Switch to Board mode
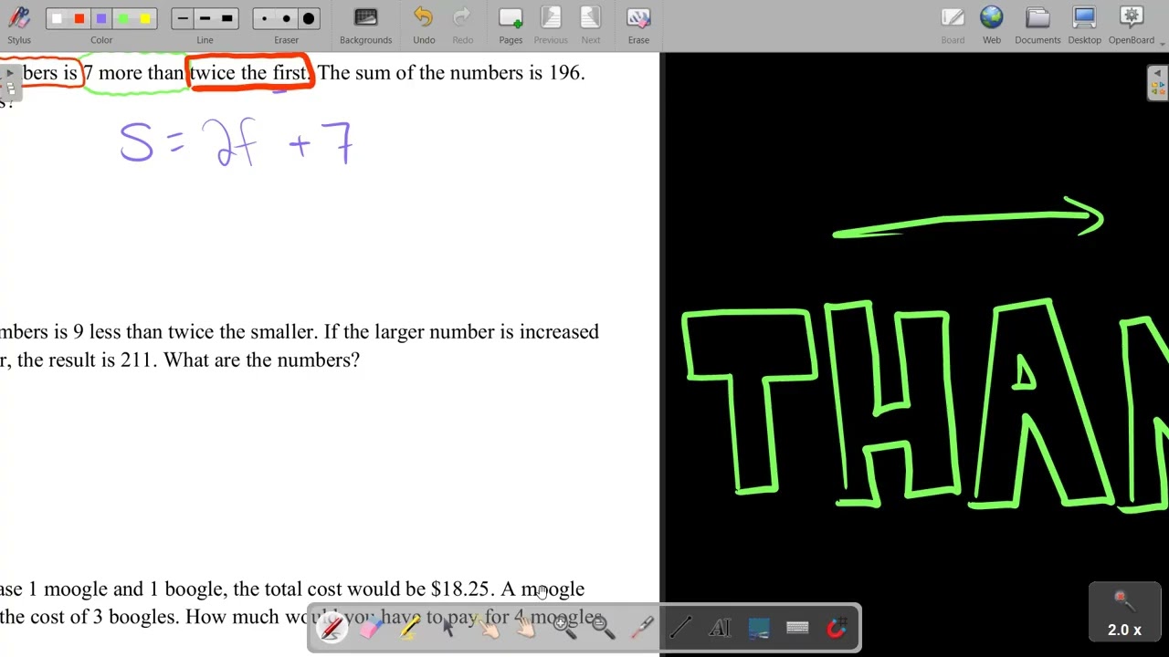The image size is (1169, 657). coord(953,25)
